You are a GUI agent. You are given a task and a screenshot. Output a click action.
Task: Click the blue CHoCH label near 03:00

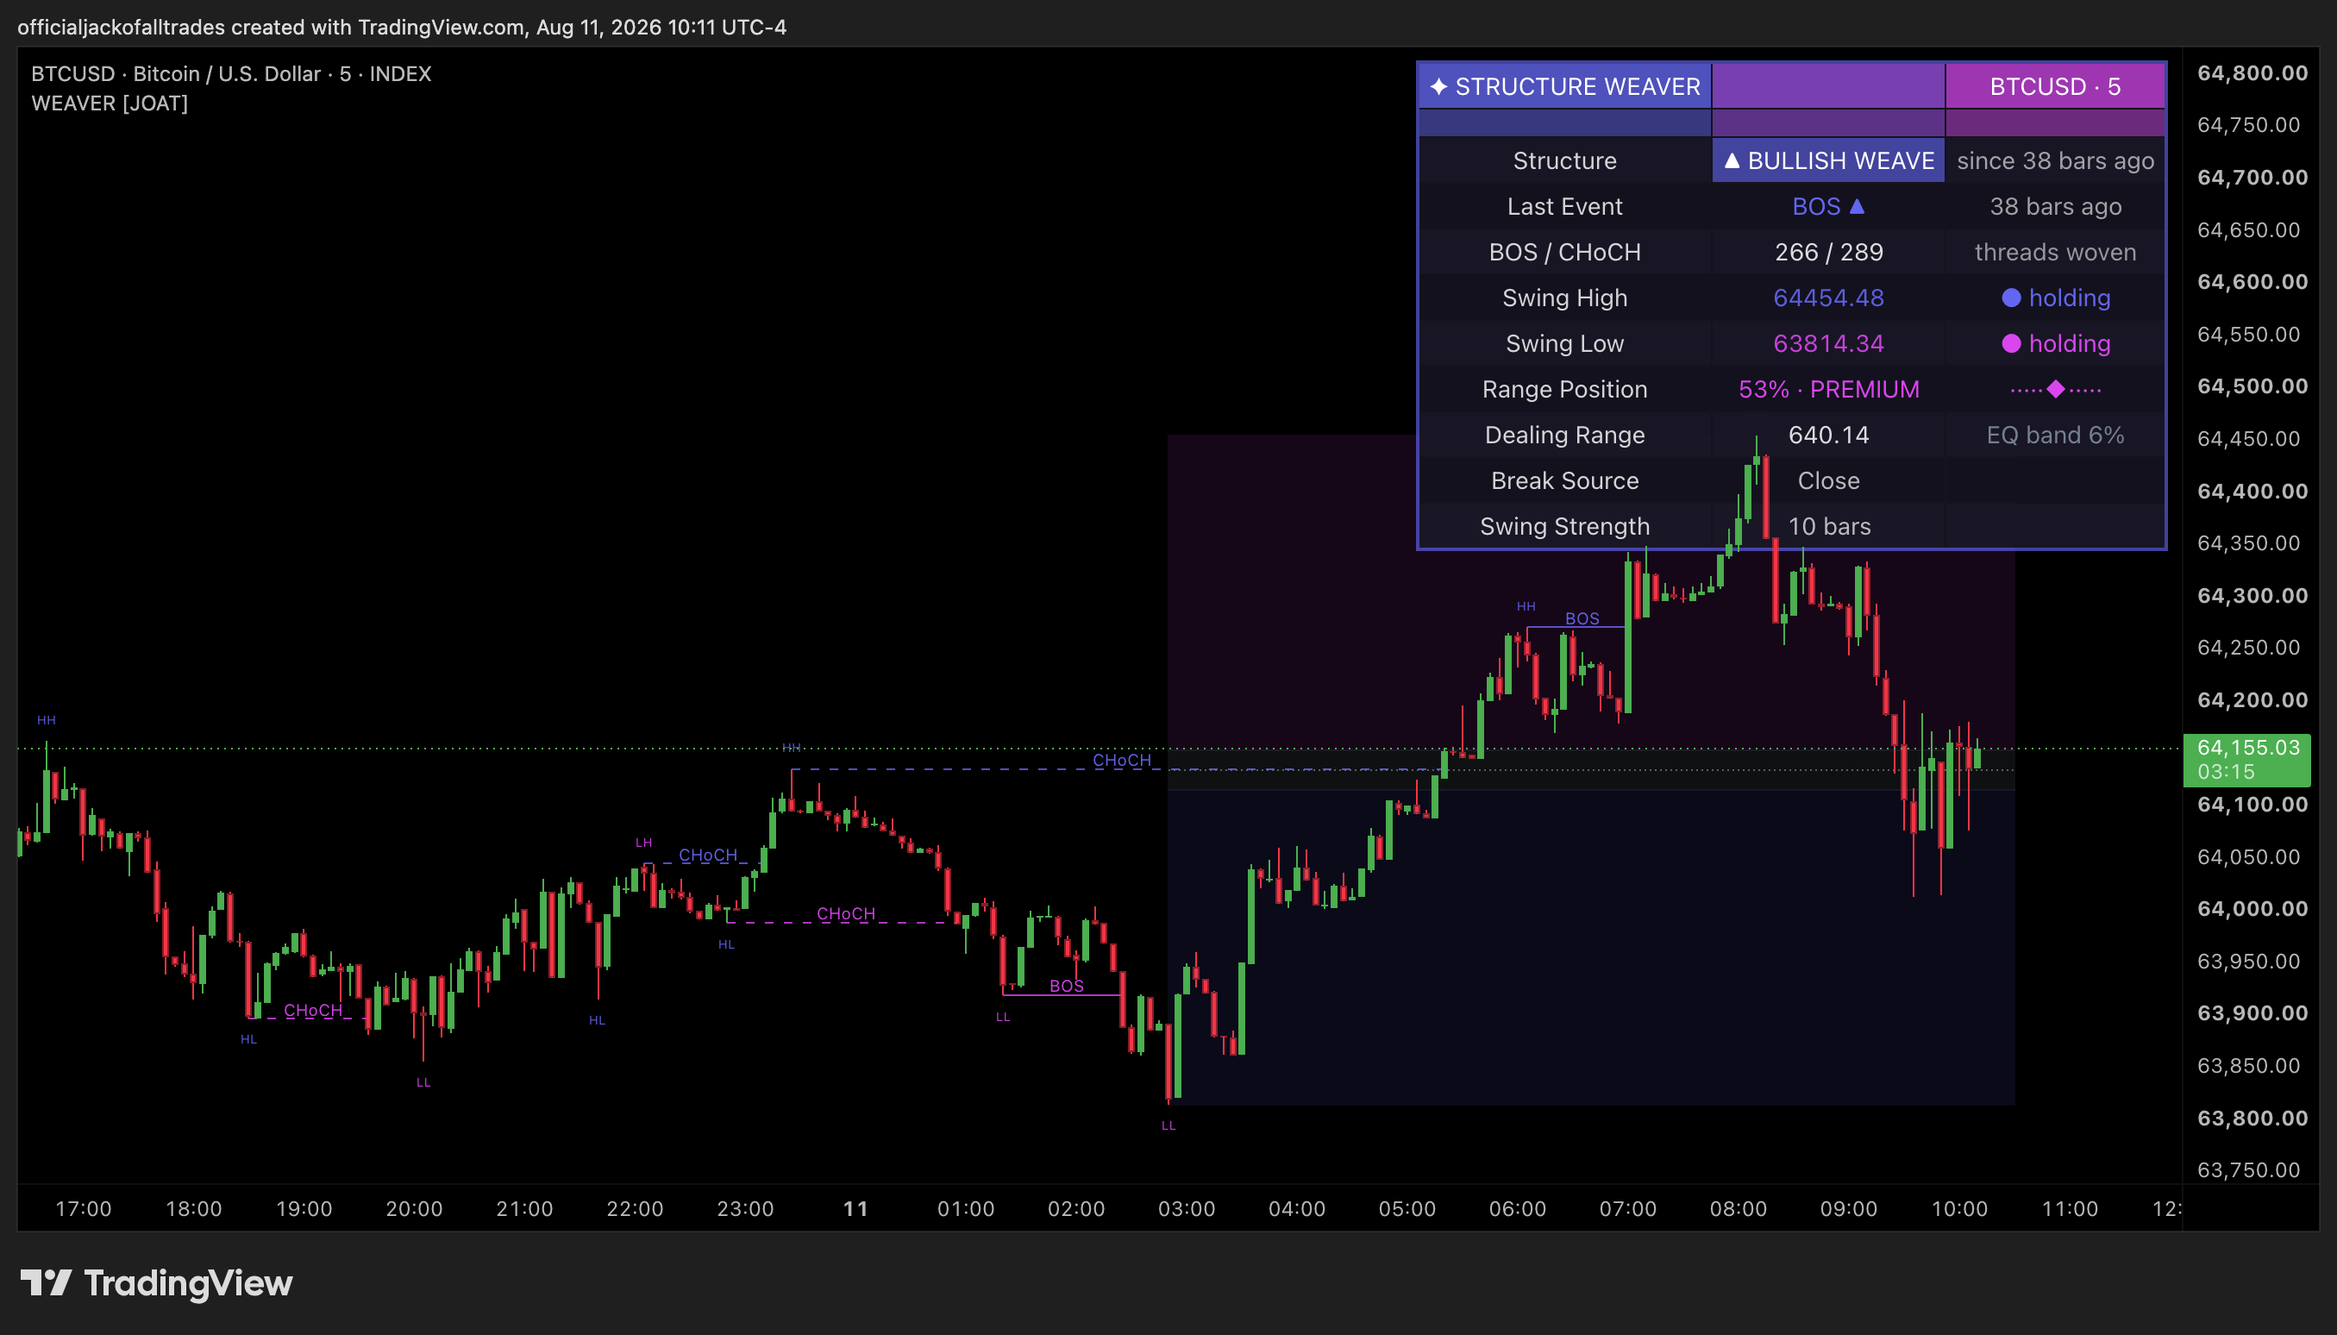click(x=1121, y=760)
